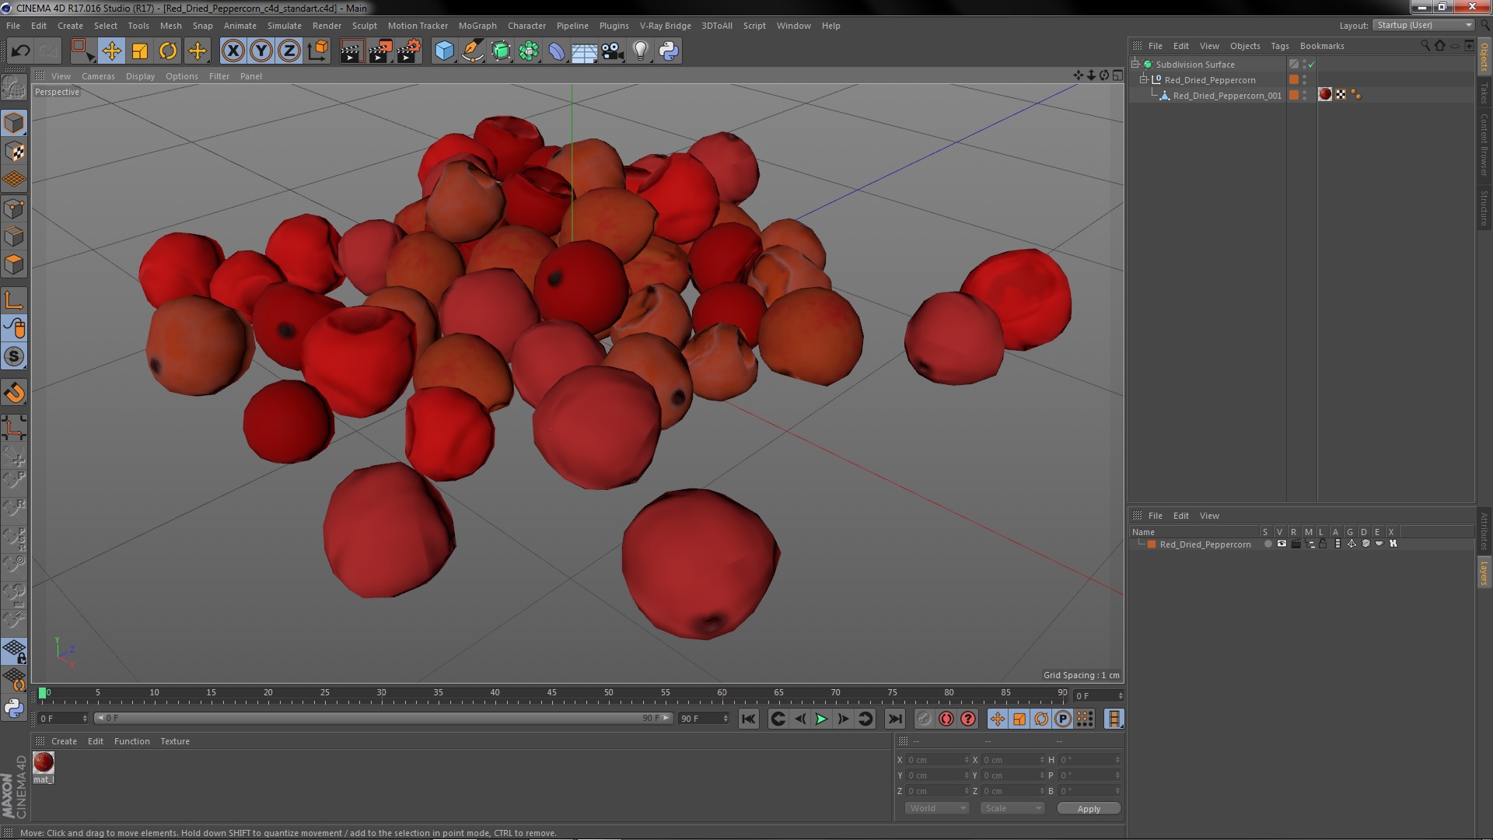Viewport: 1493px width, 840px height.
Task: Open the World coordinate system dropdown
Action: click(x=936, y=808)
